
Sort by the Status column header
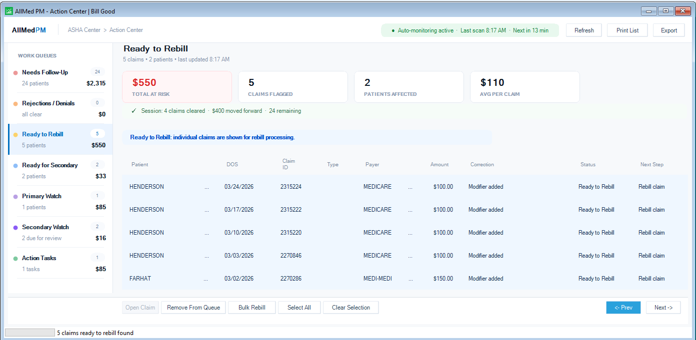click(588, 164)
